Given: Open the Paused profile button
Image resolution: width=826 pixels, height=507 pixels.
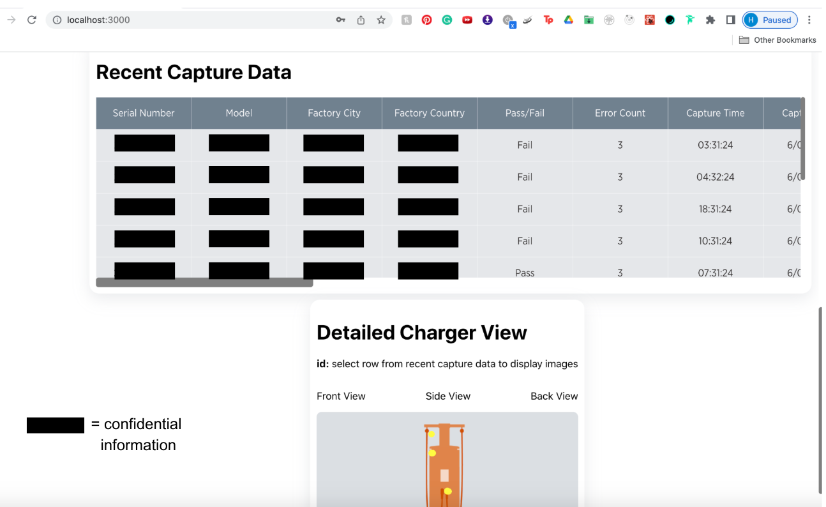Looking at the screenshot, I should coord(770,20).
